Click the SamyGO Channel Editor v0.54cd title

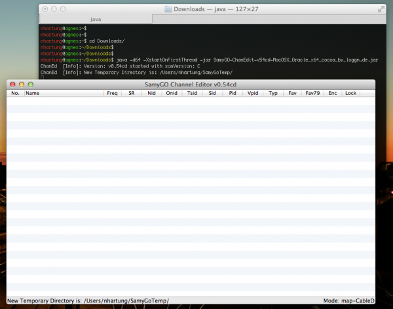pyautogui.click(x=191, y=84)
